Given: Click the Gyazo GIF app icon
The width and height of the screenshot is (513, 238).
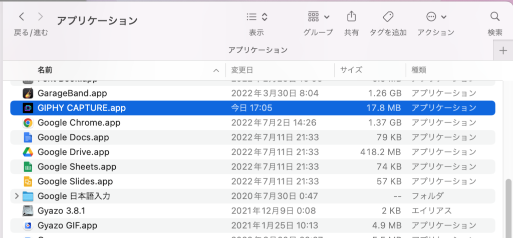Looking at the screenshot, I should 28,225.
